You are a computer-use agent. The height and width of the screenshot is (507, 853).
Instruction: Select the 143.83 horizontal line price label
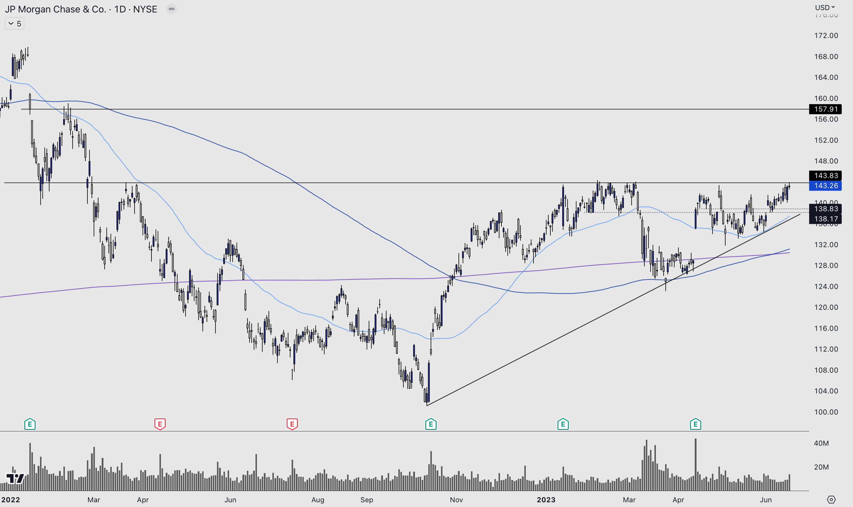[x=825, y=175]
